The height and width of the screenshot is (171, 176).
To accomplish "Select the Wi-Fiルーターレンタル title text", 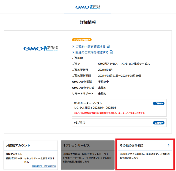I will (x=88, y=103).
